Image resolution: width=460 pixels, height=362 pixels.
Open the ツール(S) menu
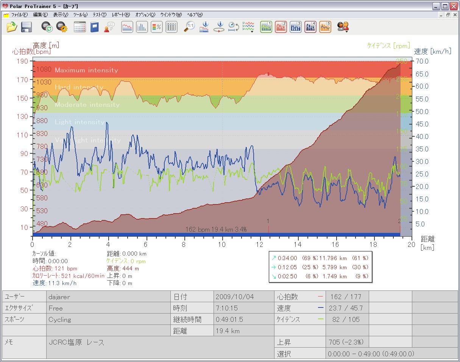[80, 15]
